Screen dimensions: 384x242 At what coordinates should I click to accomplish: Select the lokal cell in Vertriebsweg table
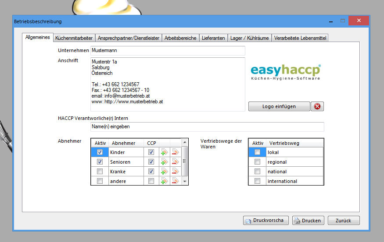tap(294, 152)
